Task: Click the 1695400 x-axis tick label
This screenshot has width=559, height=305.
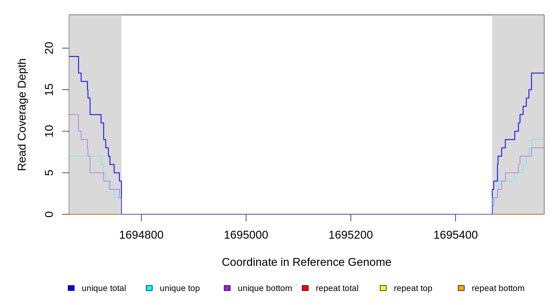Action: (x=456, y=235)
